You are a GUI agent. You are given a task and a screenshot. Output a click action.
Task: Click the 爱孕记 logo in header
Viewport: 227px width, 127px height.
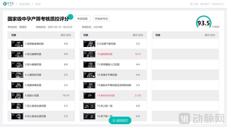(9, 4)
